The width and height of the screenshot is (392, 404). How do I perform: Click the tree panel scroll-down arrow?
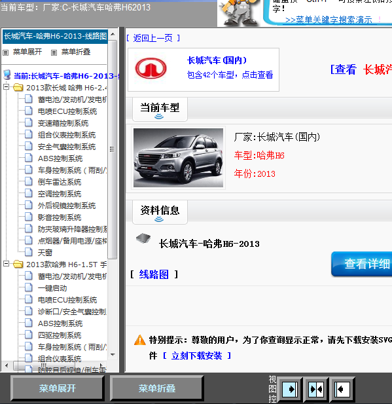pyautogui.click(x=113, y=355)
